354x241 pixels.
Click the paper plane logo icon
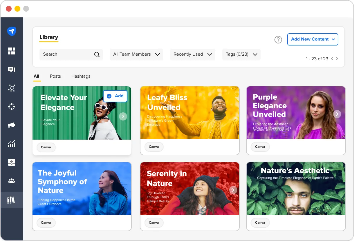[12, 31]
